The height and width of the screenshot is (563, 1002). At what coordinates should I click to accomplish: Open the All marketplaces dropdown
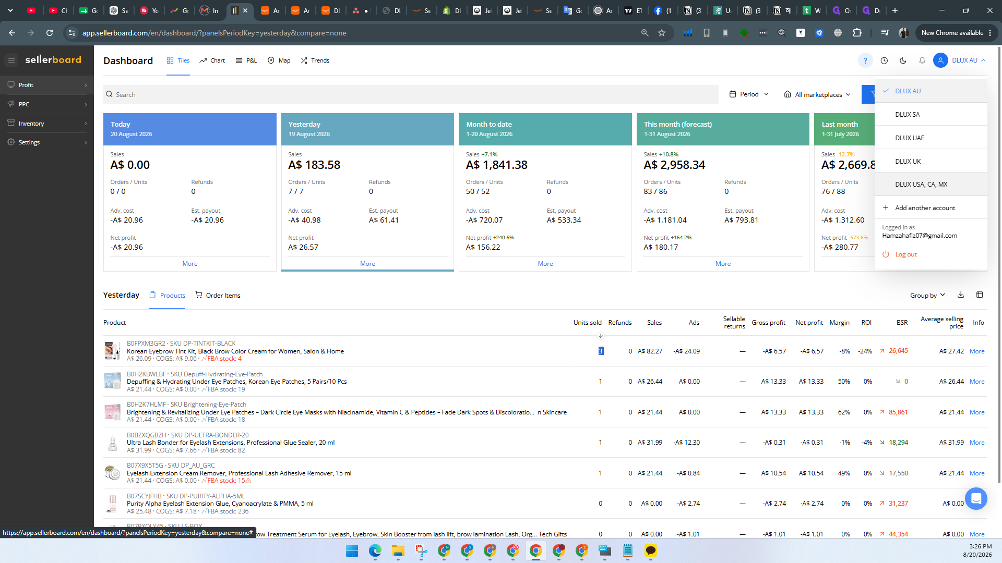818,94
